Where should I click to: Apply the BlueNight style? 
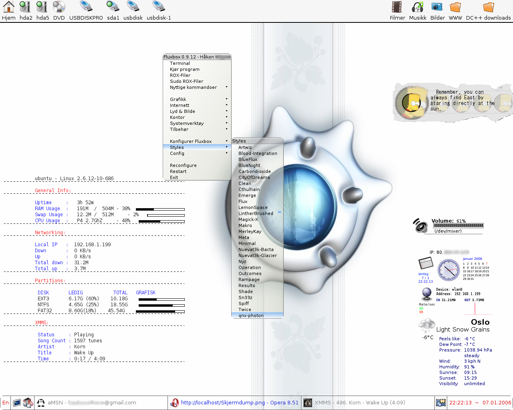(257, 165)
